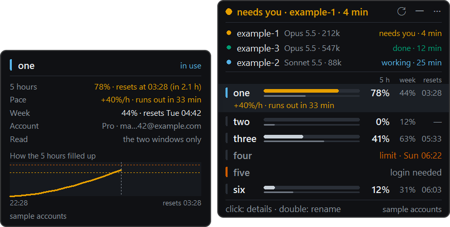The image size is (450, 227).
Task: Click the 31% week value for six
Action: pyautogui.click(x=408, y=190)
